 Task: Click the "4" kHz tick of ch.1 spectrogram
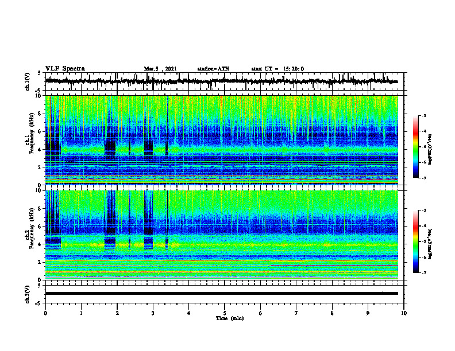pyautogui.click(x=40, y=150)
